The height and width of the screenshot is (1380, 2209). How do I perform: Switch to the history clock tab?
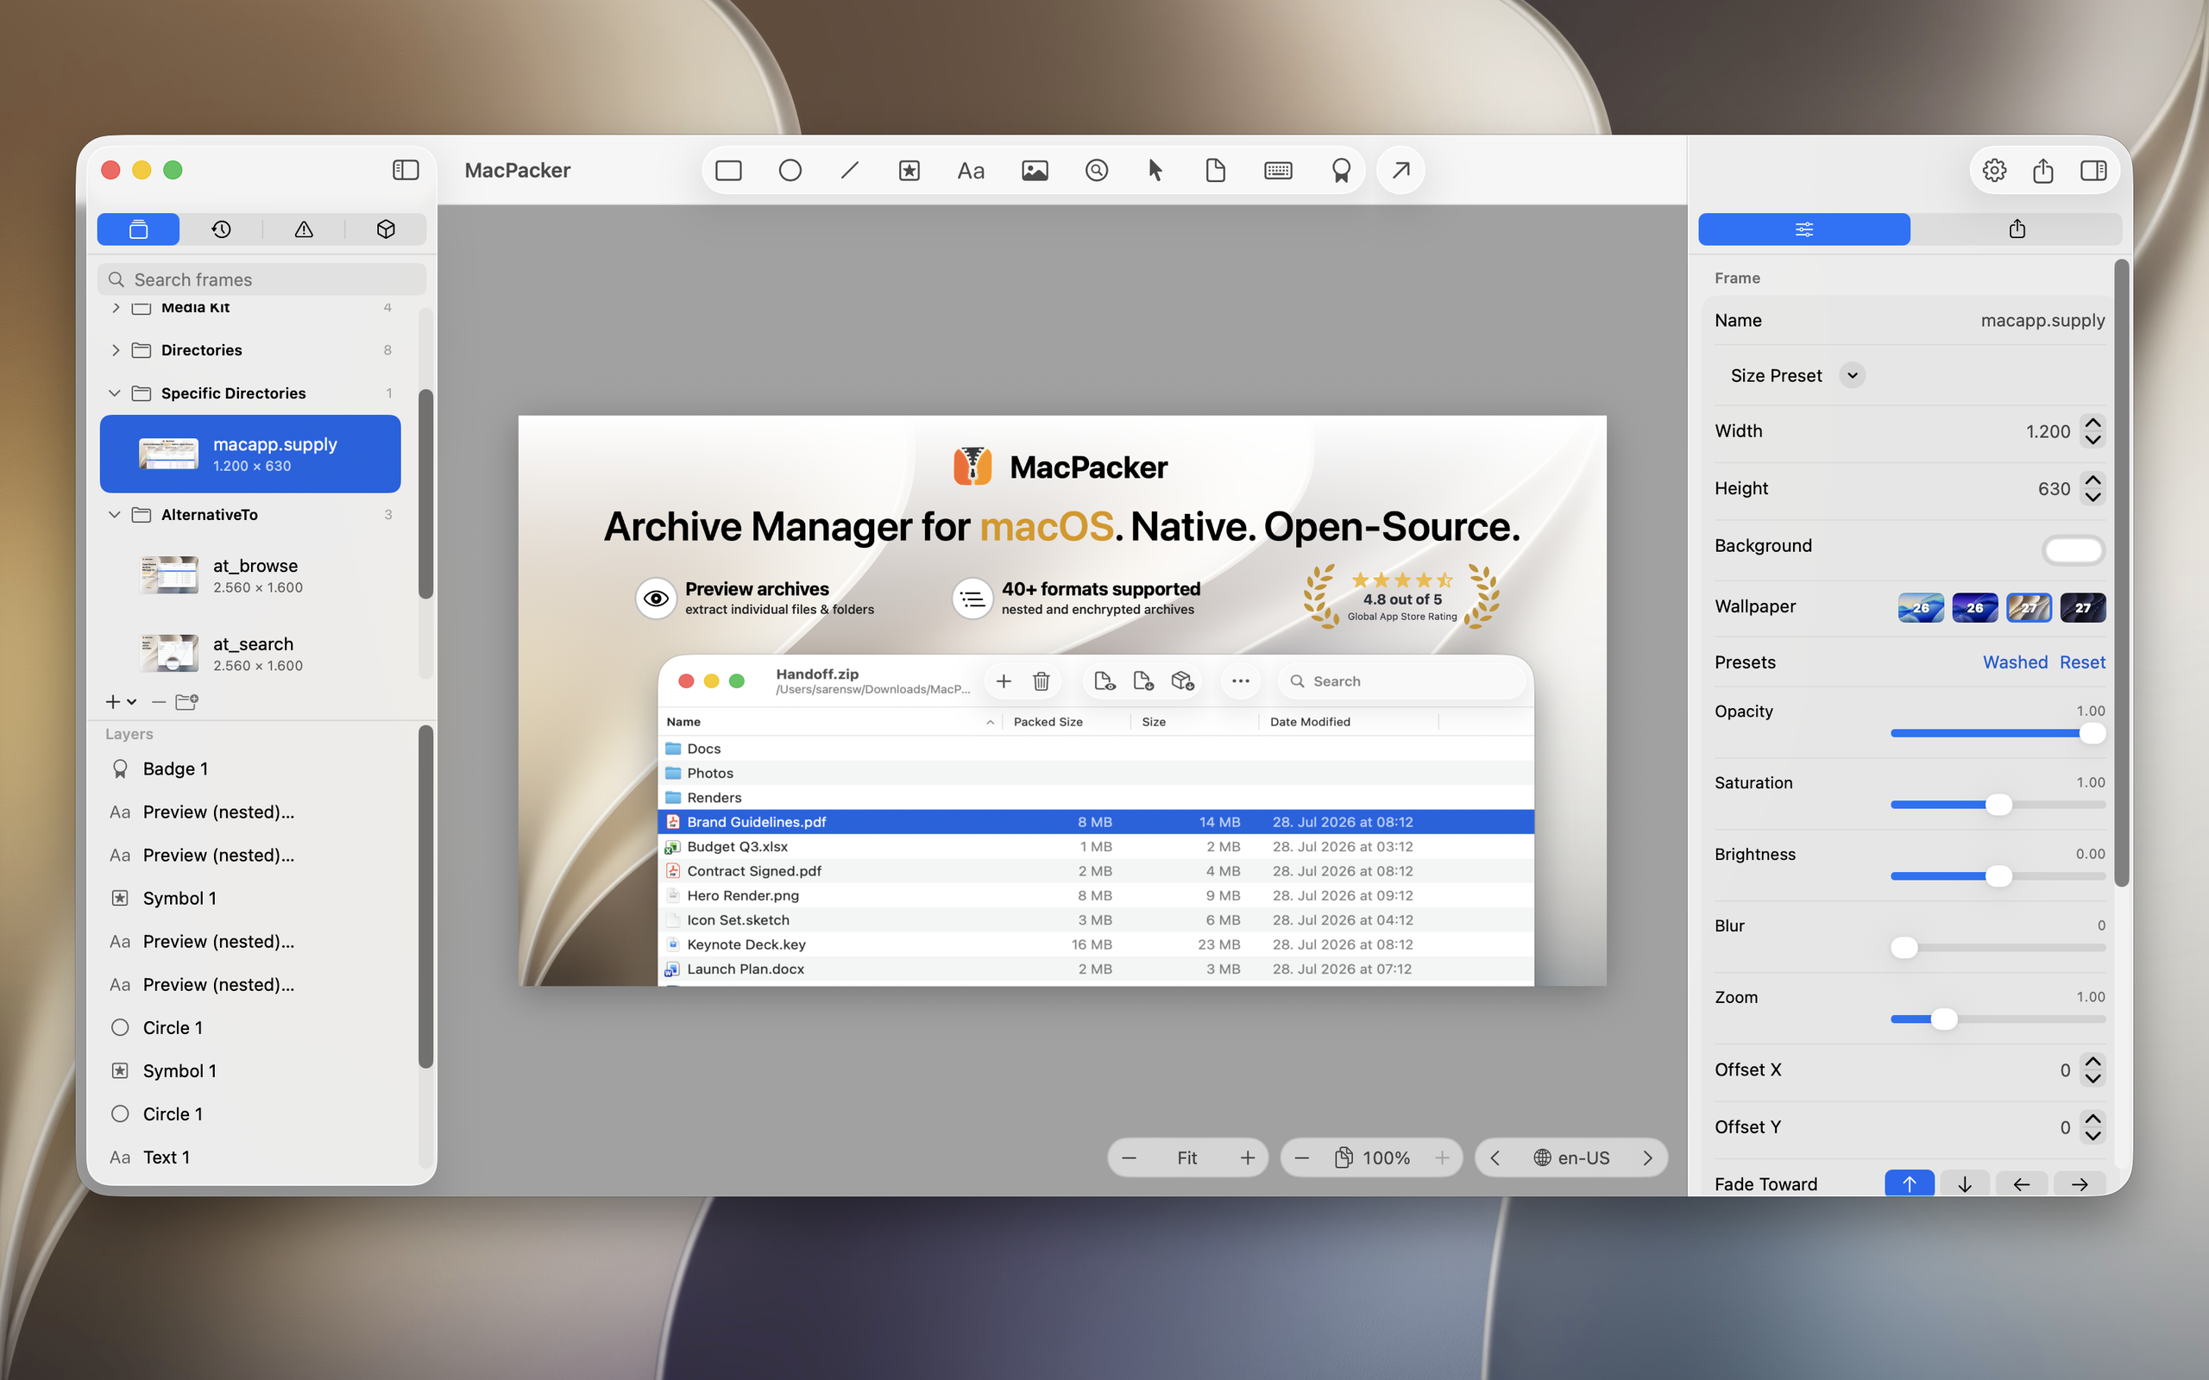[221, 229]
